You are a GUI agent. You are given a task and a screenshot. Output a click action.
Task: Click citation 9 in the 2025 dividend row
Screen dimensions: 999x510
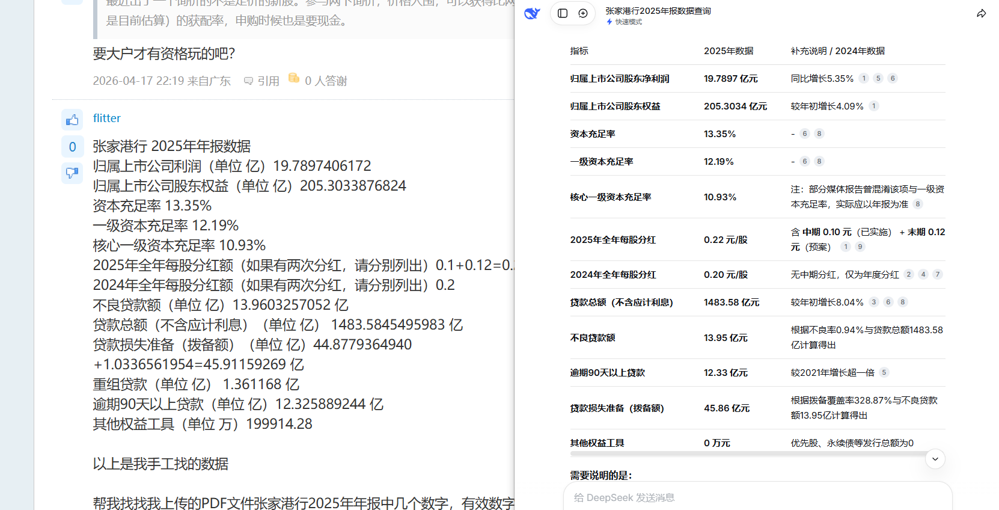pyautogui.click(x=860, y=247)
